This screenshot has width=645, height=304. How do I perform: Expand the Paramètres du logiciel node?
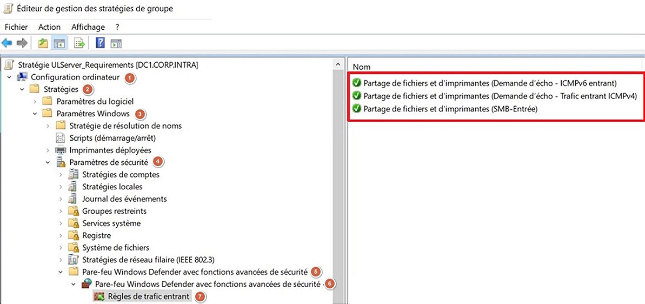[x=35, y=101]
